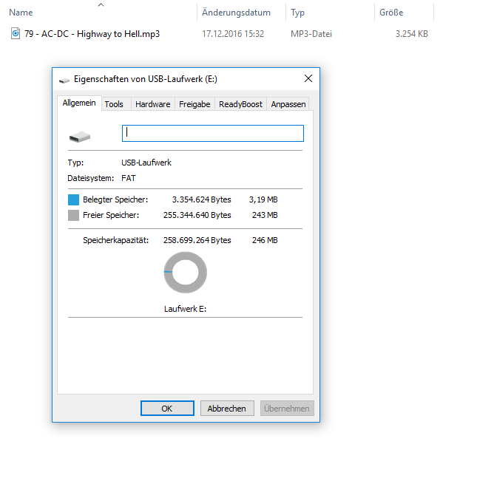
Task: Sort files by the Größe column
Action: coord(391,13)
